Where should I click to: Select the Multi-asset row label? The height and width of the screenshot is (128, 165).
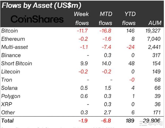coord(14,47)
